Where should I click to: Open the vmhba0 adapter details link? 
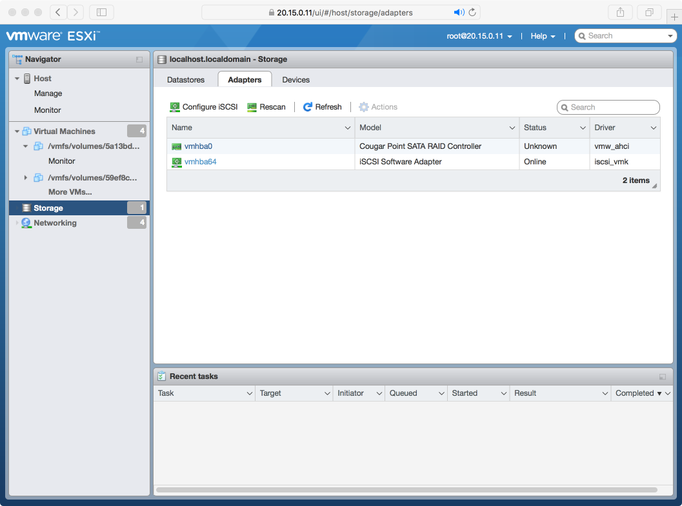(198, 146)
